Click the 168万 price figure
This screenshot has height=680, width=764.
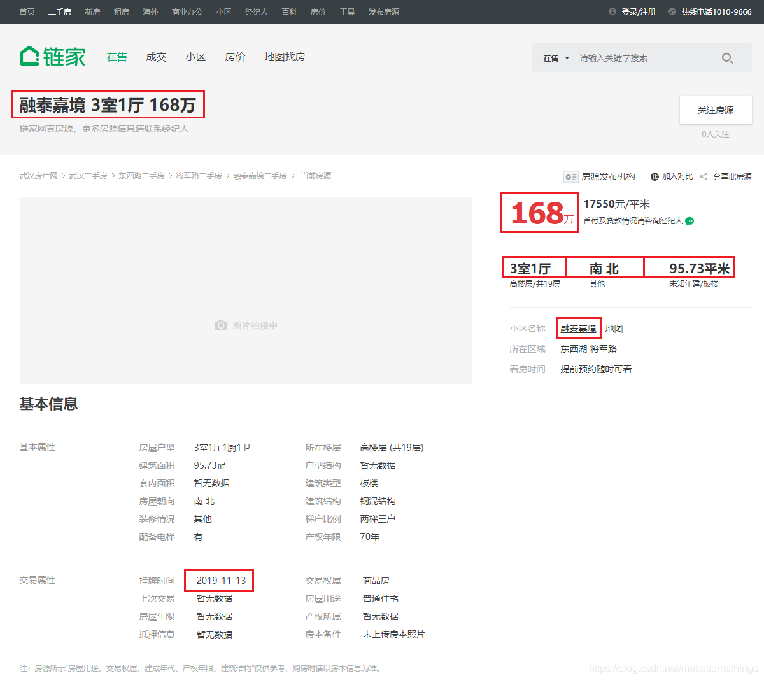pyautogui.click(x=542, y=213)
